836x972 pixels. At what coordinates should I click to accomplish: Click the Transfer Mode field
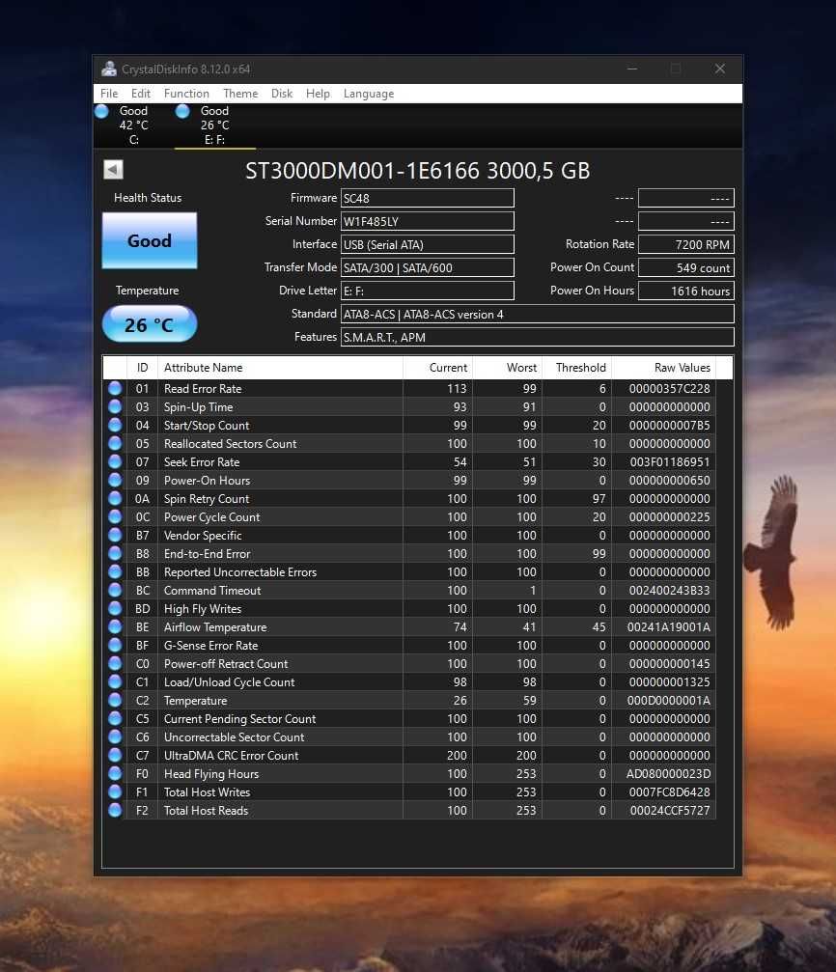pos(428,267)
